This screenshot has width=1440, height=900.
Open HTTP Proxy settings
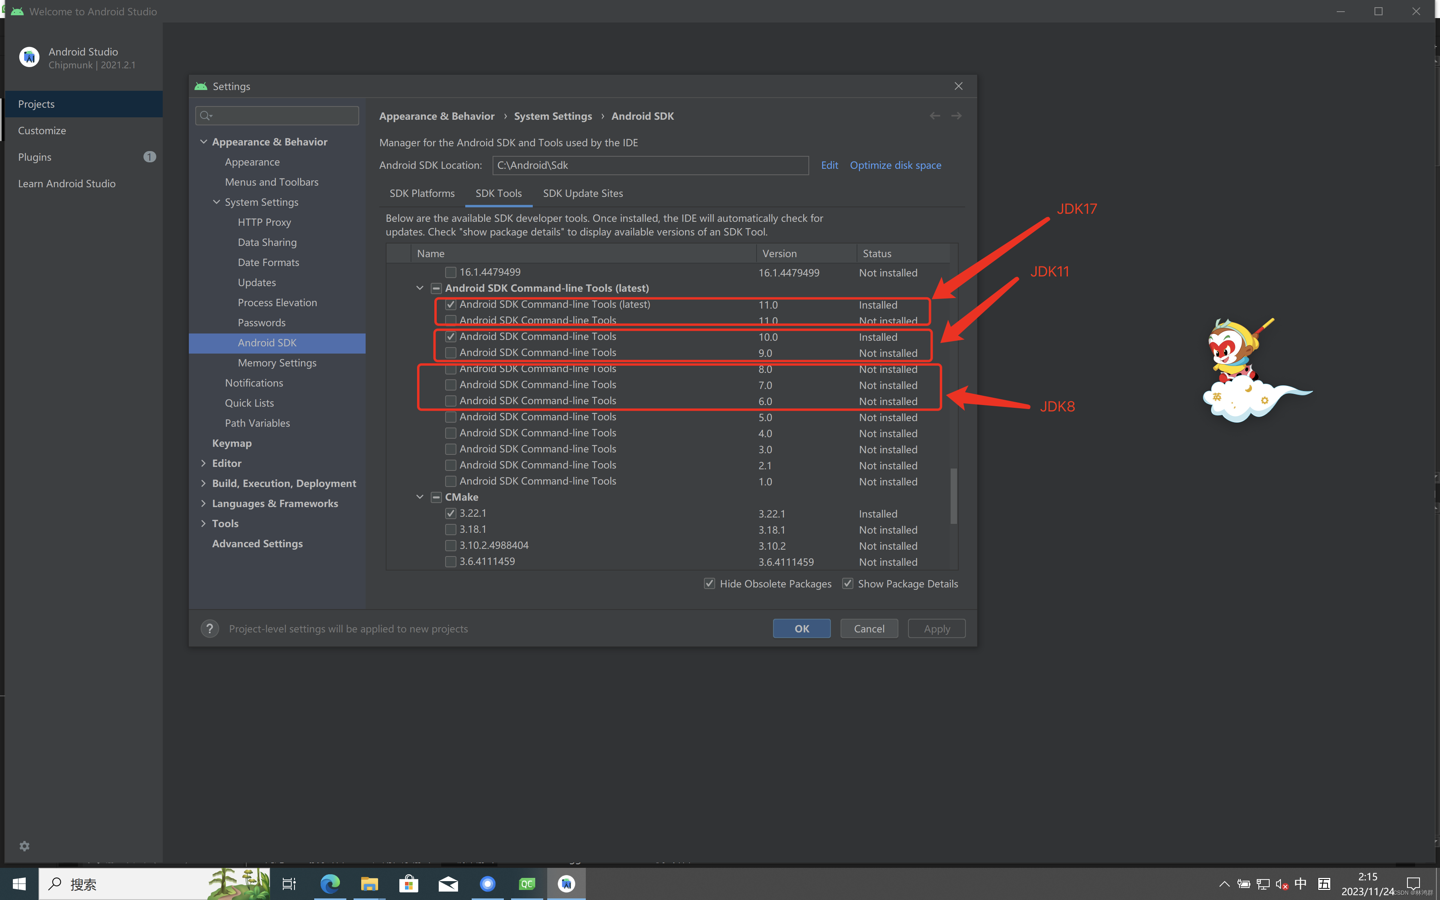(x=264, y=222)
